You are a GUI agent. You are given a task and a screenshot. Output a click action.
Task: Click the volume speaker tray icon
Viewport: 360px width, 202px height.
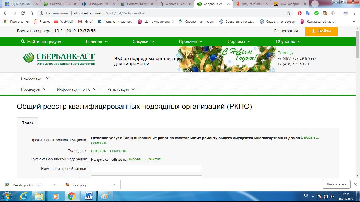[x=332, y=196]
